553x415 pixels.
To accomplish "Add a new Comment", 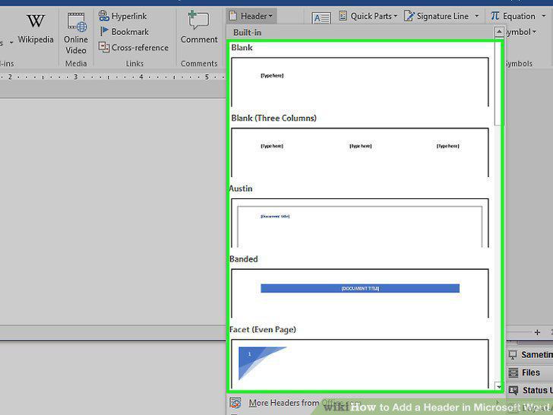I will (199, 27).
